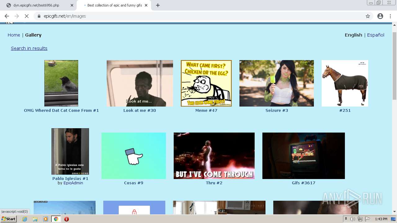Open the crow on grass gif thumbnail
Screen dimensions: 397x223
click(x=61, y=83)
